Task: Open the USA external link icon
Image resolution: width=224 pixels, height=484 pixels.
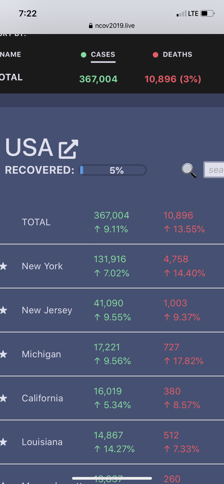Action: pos(69,149)
